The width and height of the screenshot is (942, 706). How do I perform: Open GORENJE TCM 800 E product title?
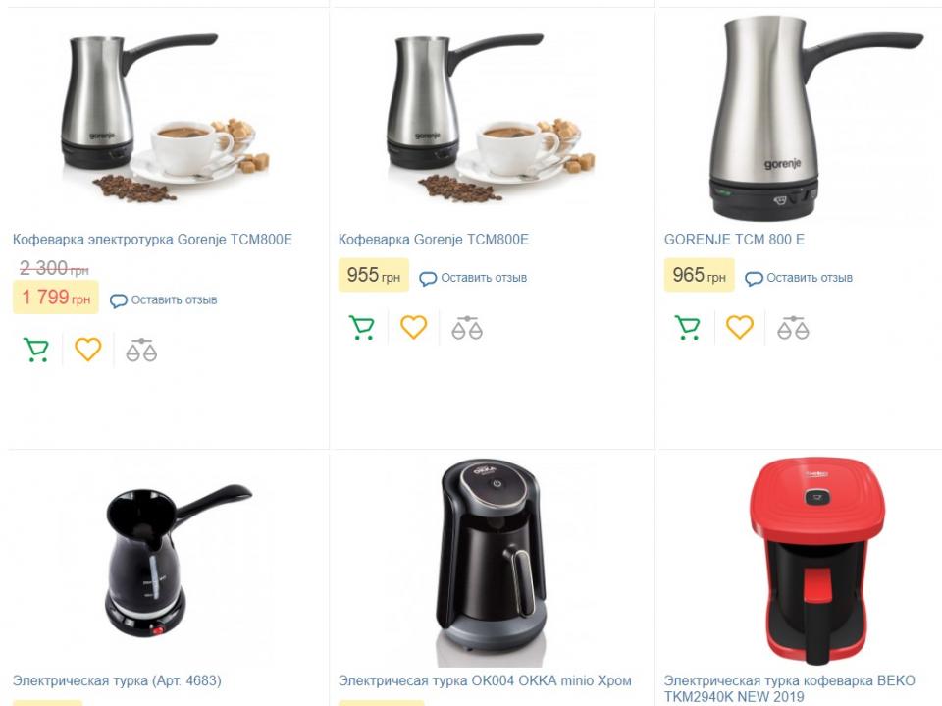tap(734, 240)
